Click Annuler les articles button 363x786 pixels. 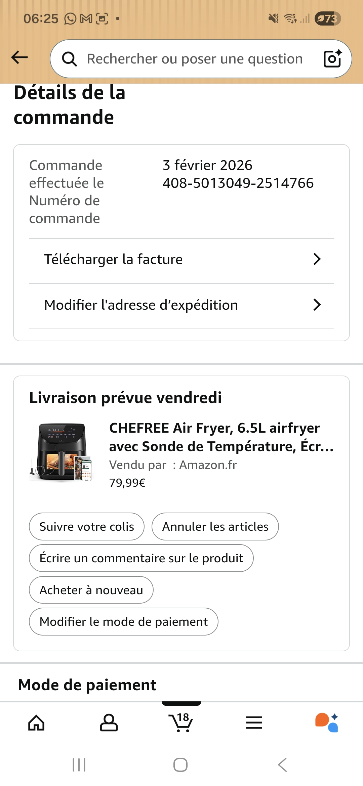[x=215, y=526]
